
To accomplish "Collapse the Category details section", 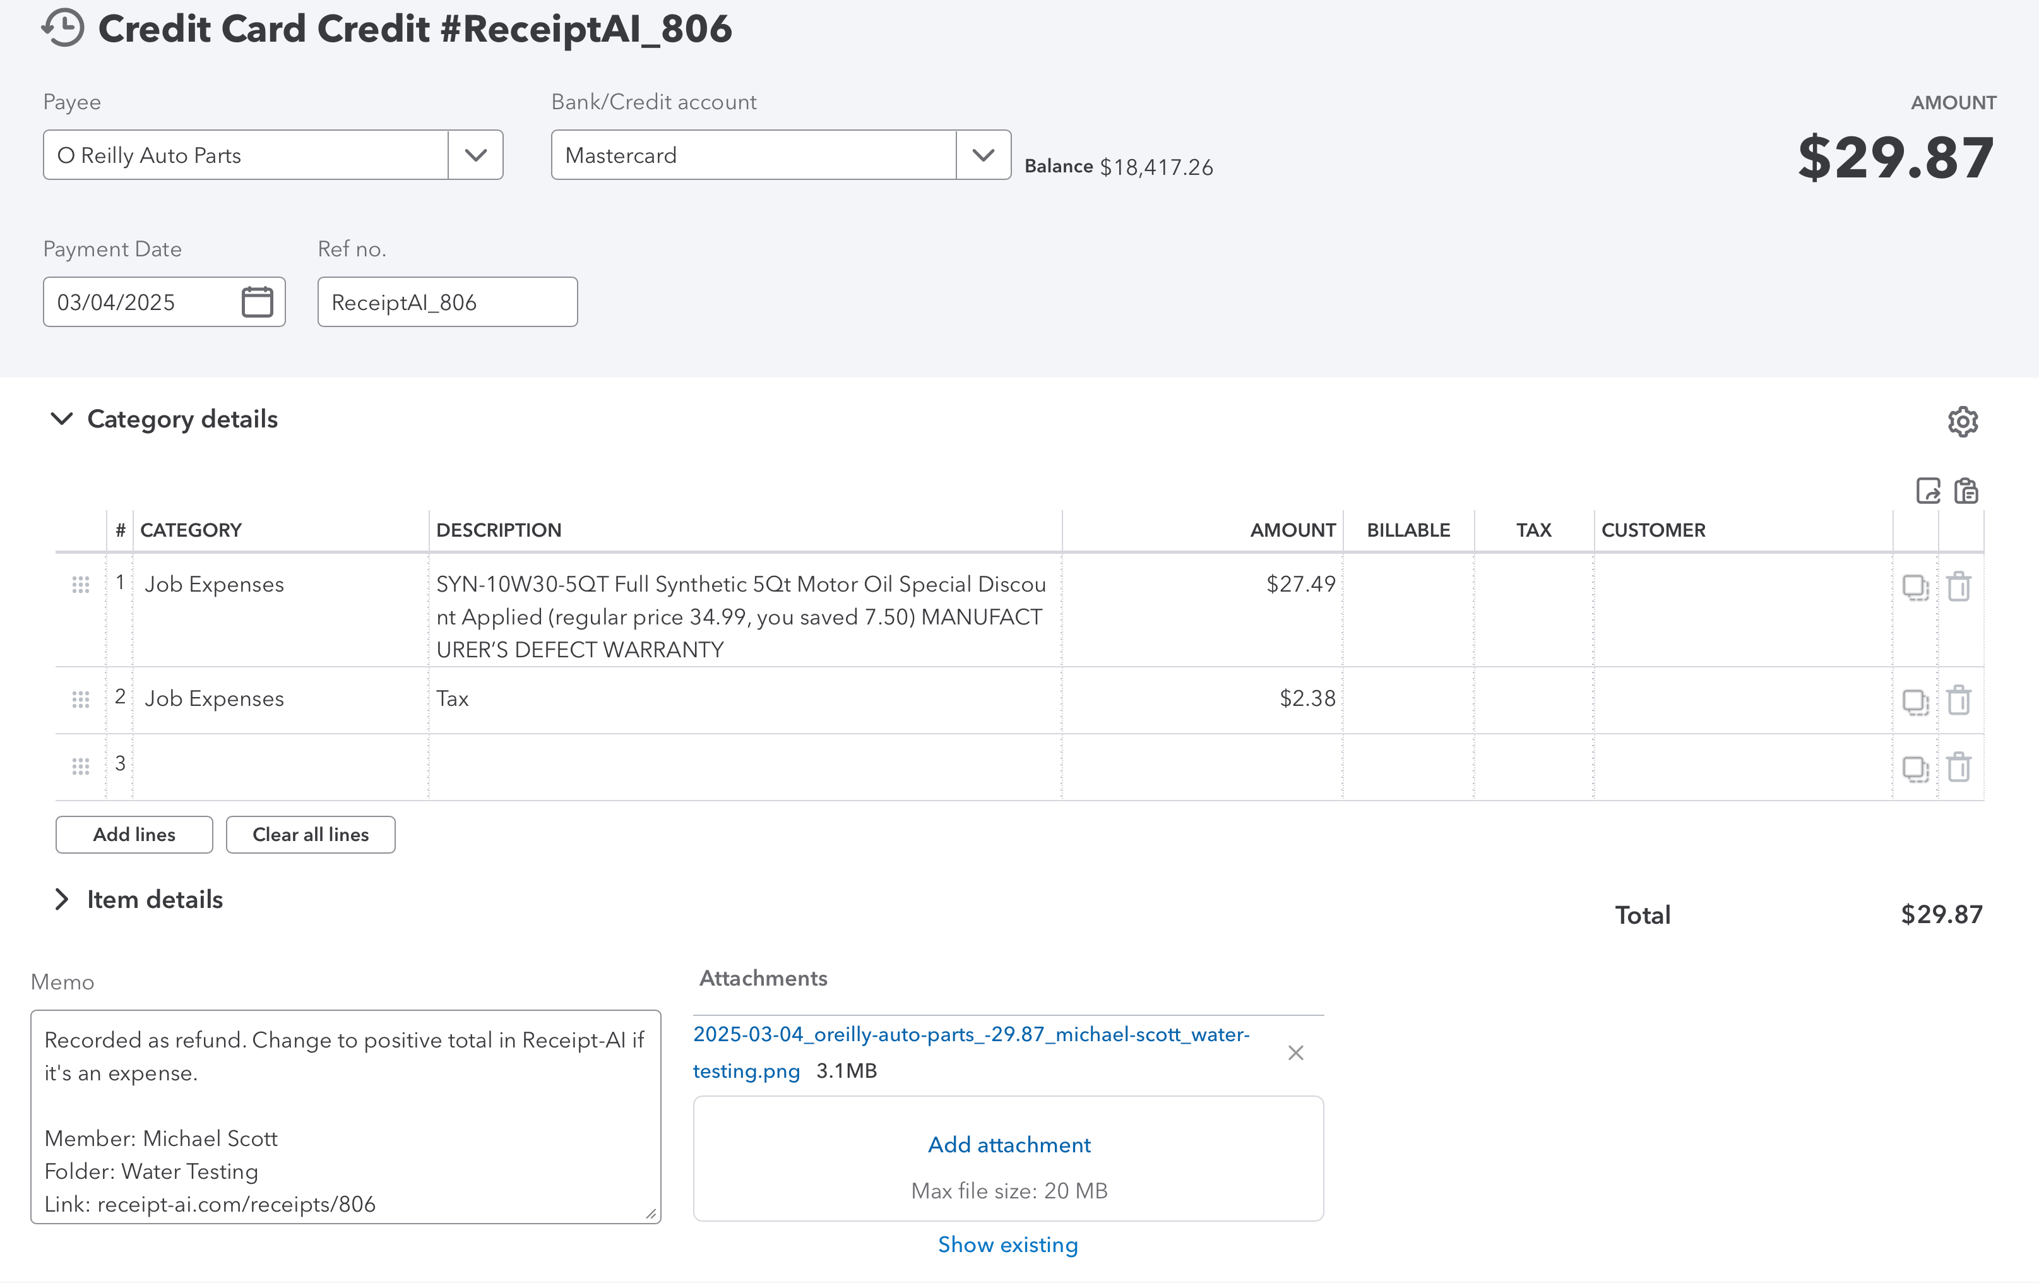I will (61, 419).
